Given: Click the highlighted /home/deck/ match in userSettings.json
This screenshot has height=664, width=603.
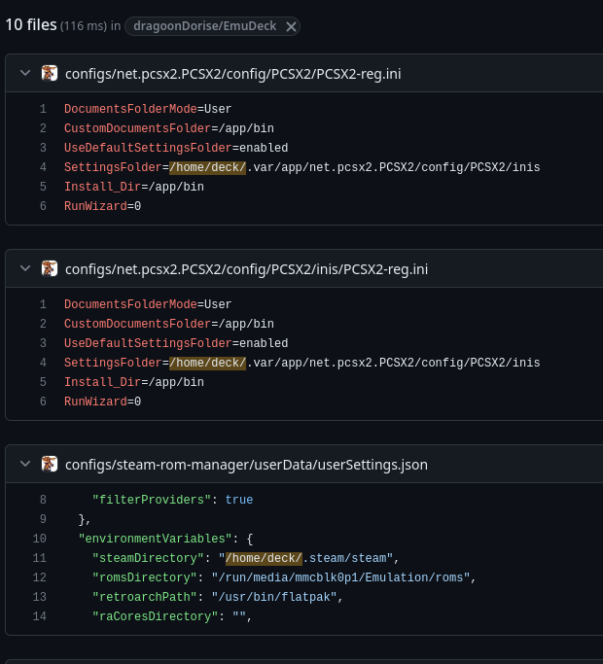Looking at the screenshot, I should pyautogui.click(x=266, y=558).
